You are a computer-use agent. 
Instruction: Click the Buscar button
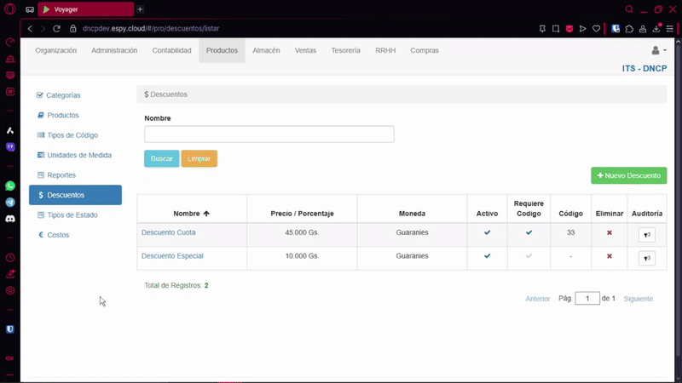pos(161,159)
